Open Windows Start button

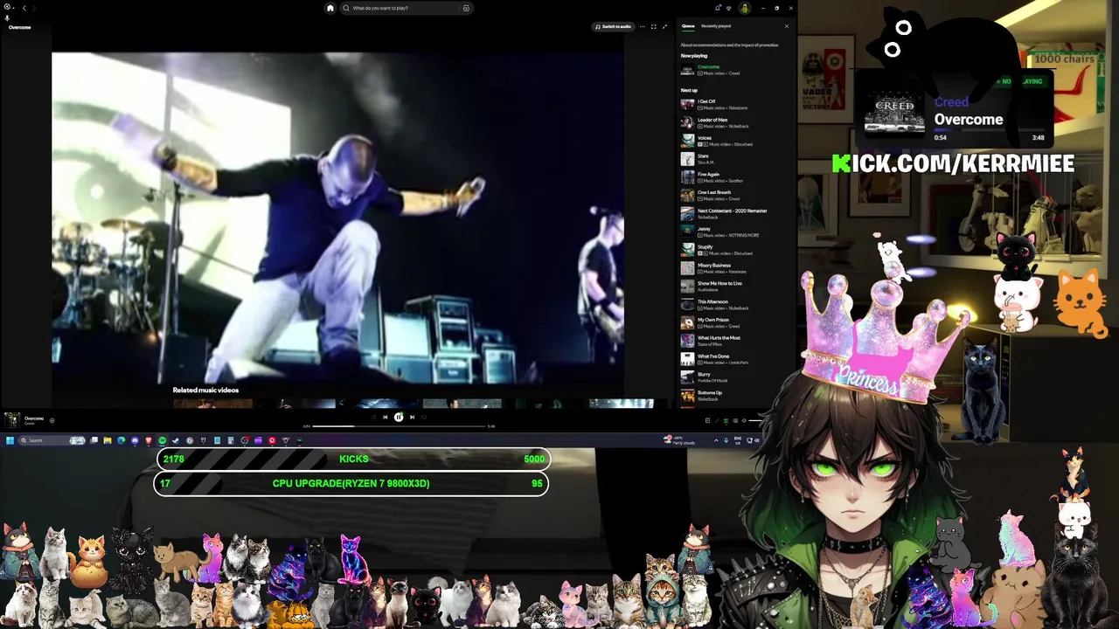pos(10,440)
